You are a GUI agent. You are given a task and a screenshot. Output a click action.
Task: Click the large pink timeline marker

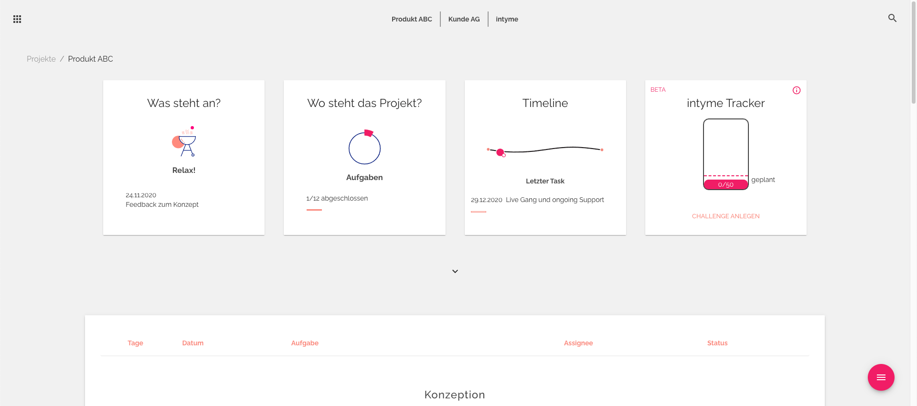tap(500, 152)
